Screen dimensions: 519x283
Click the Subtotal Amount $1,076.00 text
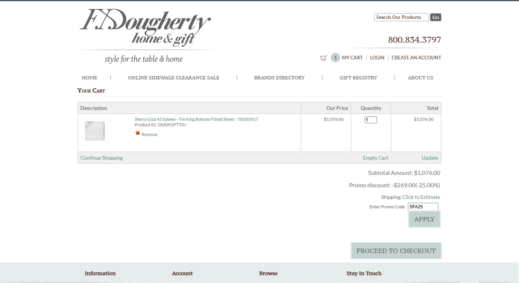click(x=404, y=173)
